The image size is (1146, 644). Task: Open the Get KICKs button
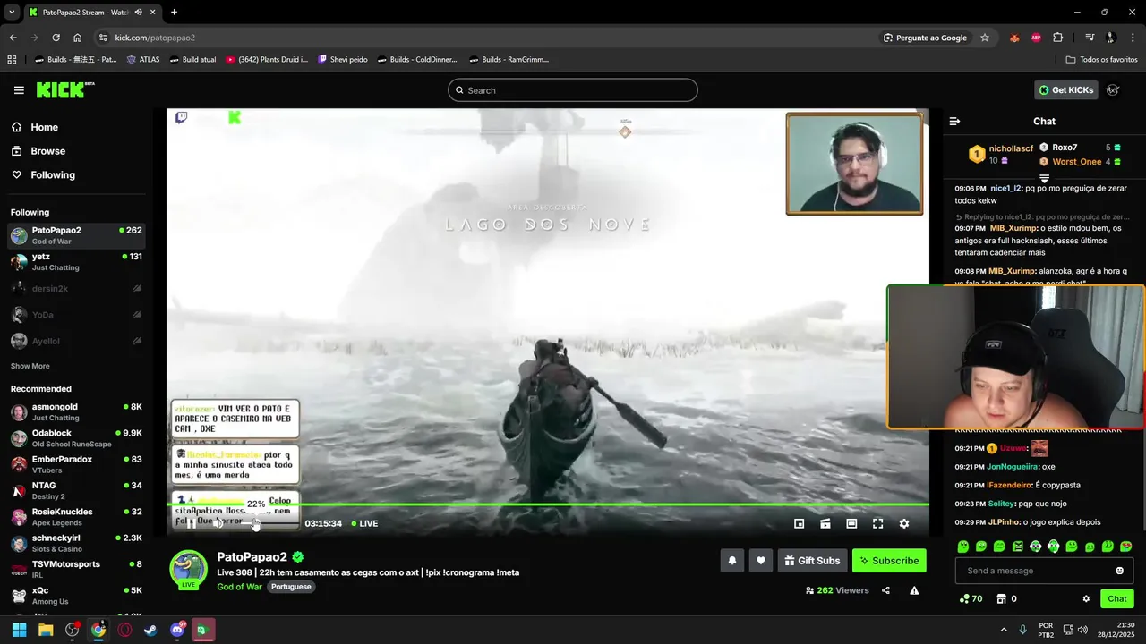tap(1066, 89)
